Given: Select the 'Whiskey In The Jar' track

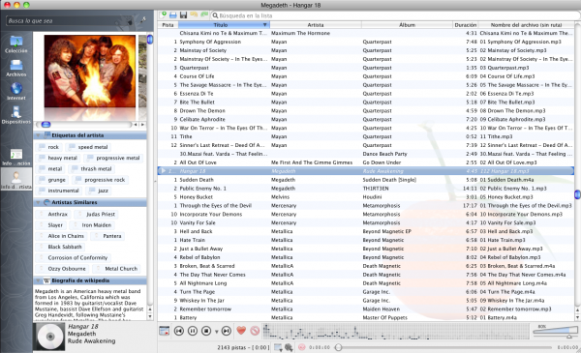Looking at the screenshot, I should tap(365, 301).
